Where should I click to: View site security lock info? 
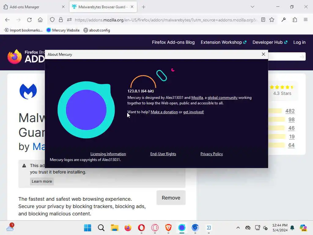coord(61,20)
